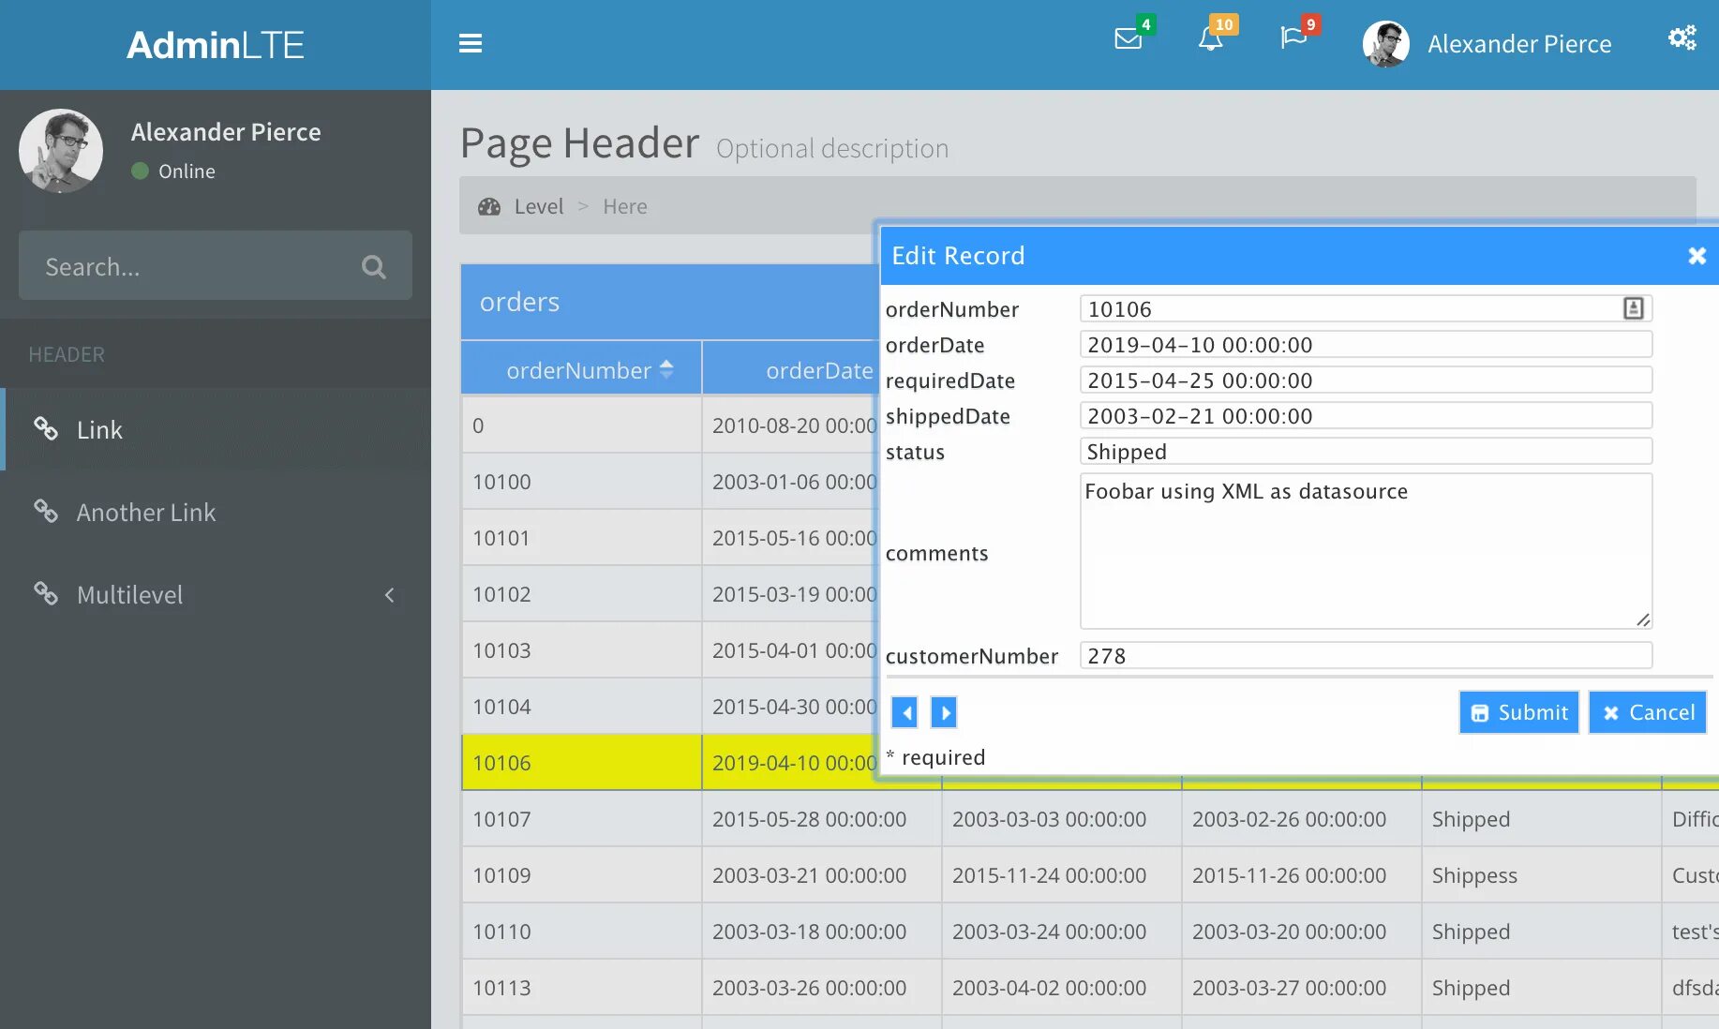The height and width of the screenshot is (1029, 1719).
Task: Click the orderDate input field
Action: 1366,344
